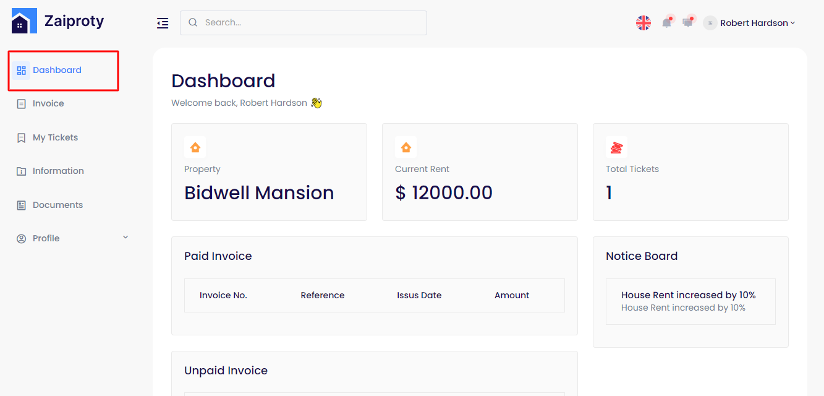This screenshot has height=396, width=824.
Task: Select Documents in the sidebar
Action: [x=57, y=205]
